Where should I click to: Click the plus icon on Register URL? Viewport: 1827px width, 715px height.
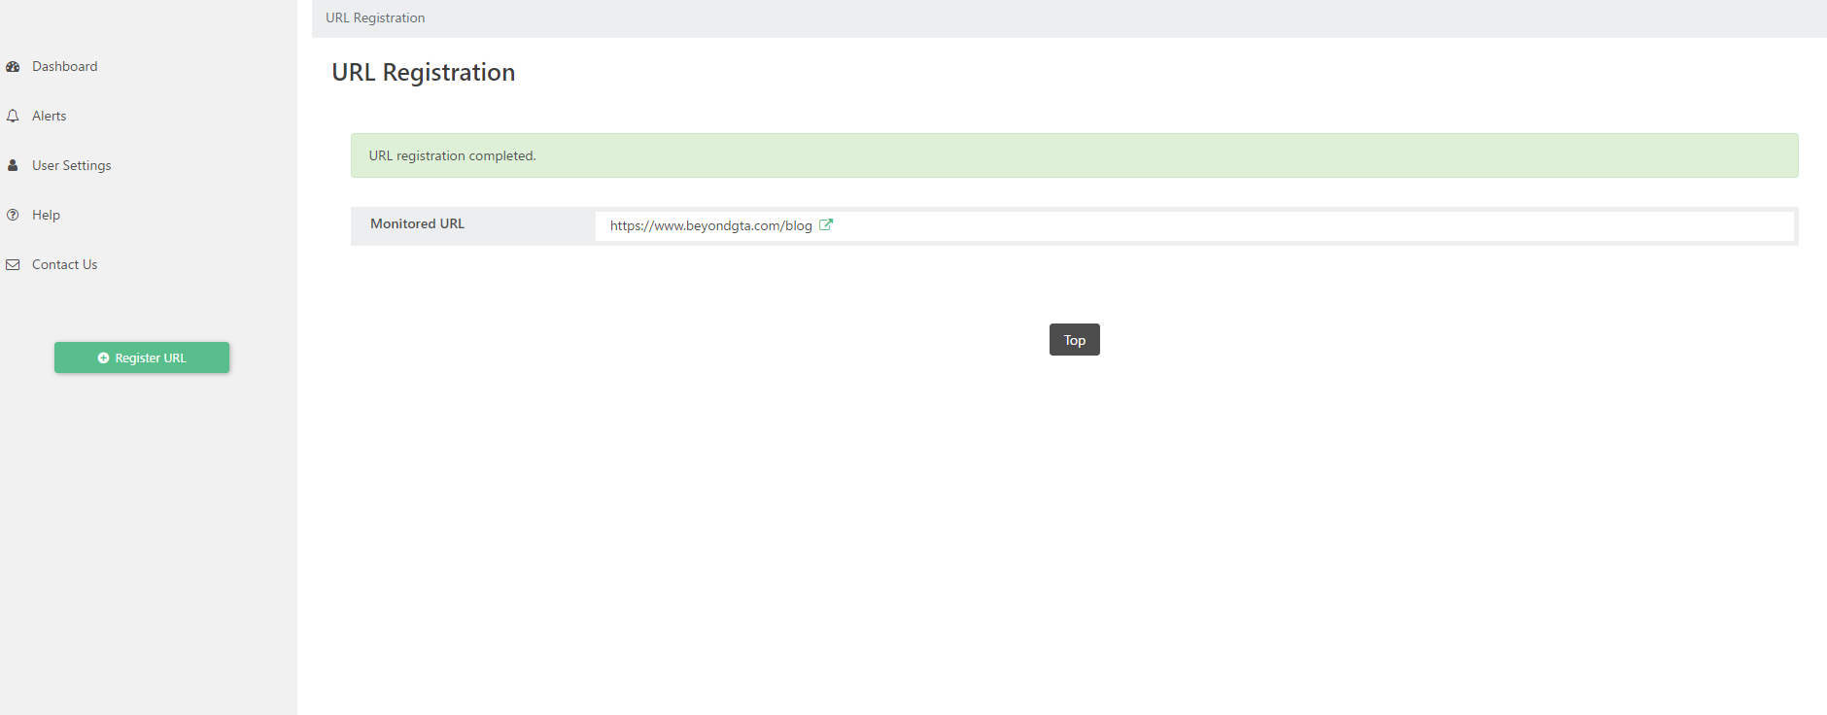pos(103,357)
